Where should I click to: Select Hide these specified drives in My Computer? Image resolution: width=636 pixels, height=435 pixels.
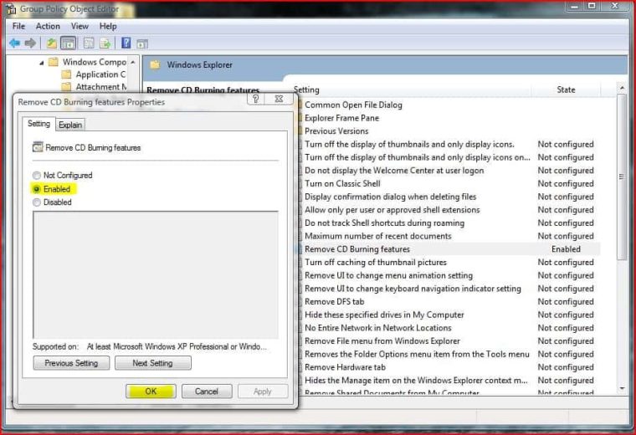click(x=384, y=315)
